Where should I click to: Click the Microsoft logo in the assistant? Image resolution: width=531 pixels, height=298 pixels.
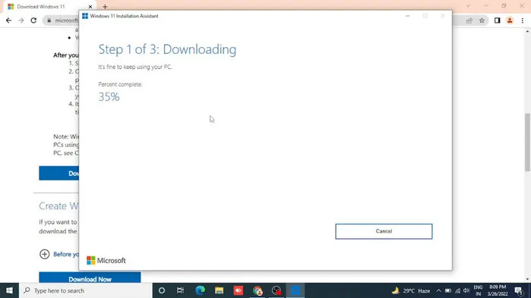point(106,261)
